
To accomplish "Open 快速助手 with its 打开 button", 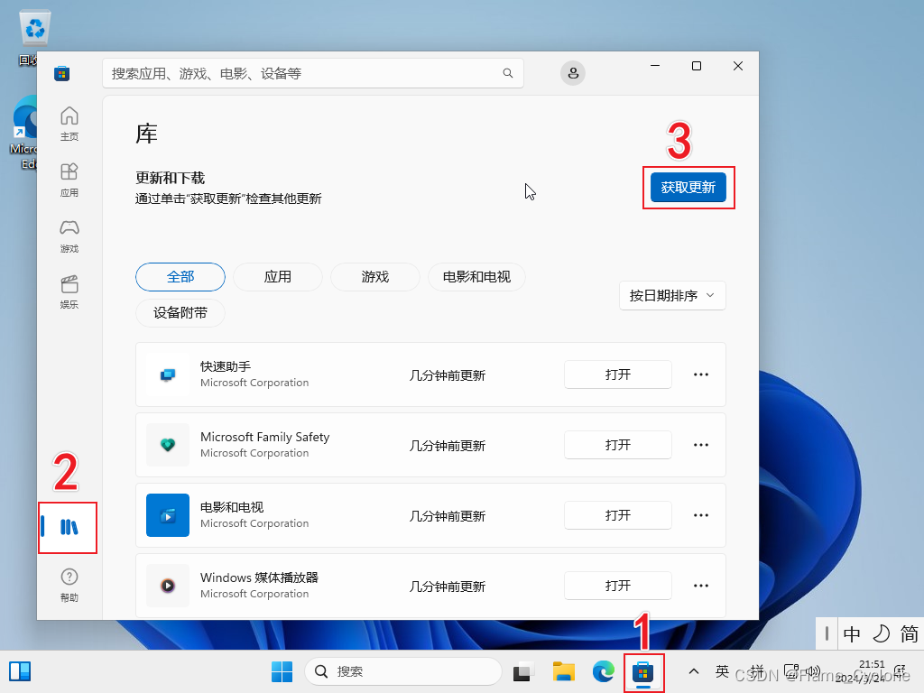I will coord(617,374).
